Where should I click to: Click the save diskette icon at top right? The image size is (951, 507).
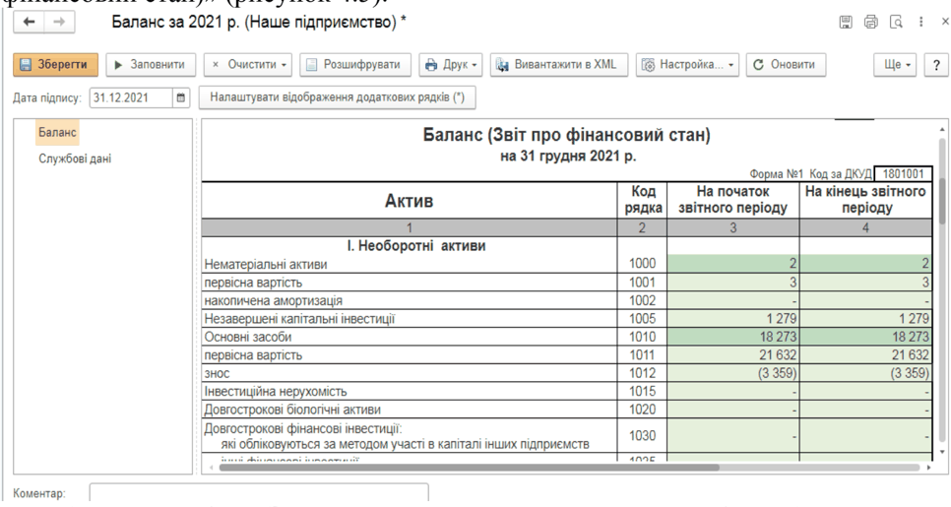pos(846,23)
